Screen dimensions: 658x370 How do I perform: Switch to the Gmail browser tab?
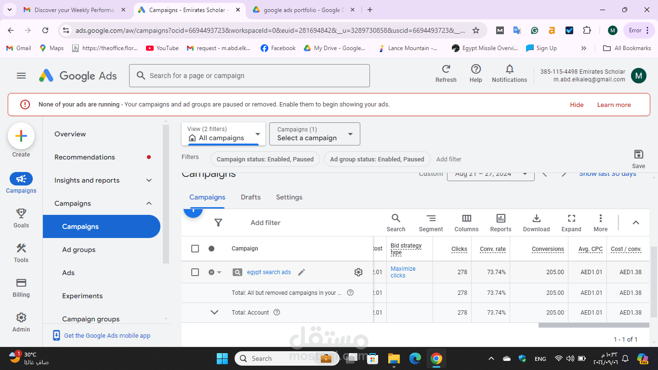click(74, 10)
